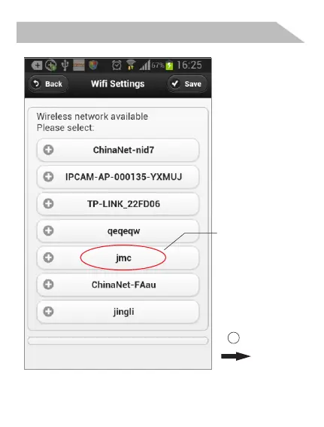
Task: Go back using the Back button
Action: (x=48, y=84)
